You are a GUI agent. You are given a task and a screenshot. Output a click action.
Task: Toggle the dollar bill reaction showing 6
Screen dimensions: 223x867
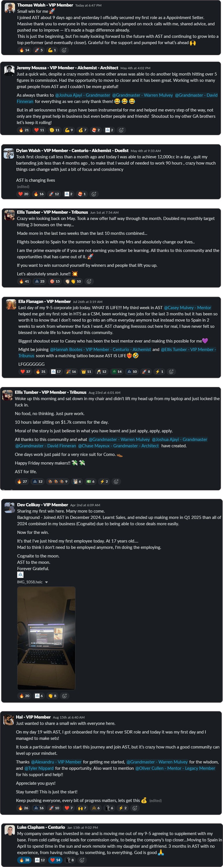91,482
